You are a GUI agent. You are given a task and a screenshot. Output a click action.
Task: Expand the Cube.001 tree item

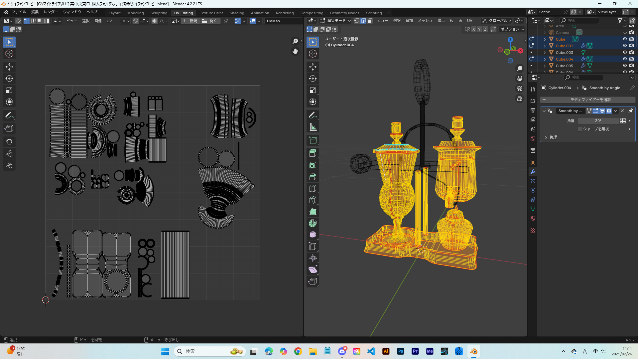545,46
